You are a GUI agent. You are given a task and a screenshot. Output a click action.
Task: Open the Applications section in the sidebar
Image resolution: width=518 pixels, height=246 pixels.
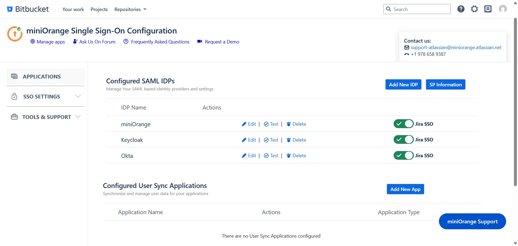click(42, 77)
